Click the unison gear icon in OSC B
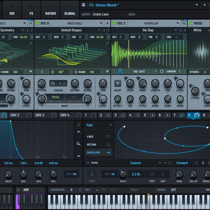Screen dimensions: 210x210 click(53, 83)
